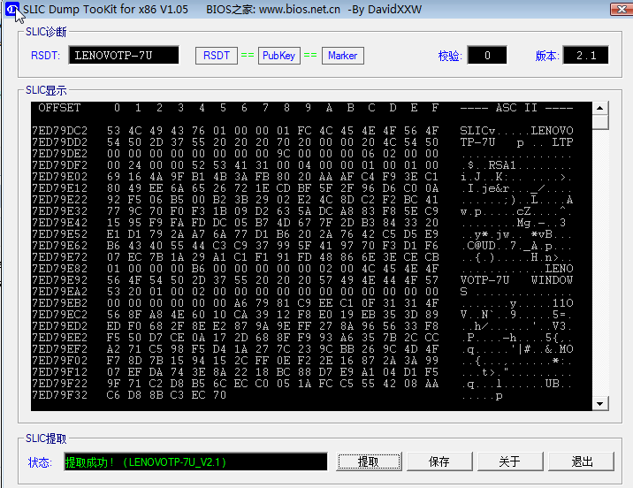Image resolution: width=633 pixels, height=488 pixels.
Task: Click the 退出 (Exit) button
Action: (x=581, y=461)
